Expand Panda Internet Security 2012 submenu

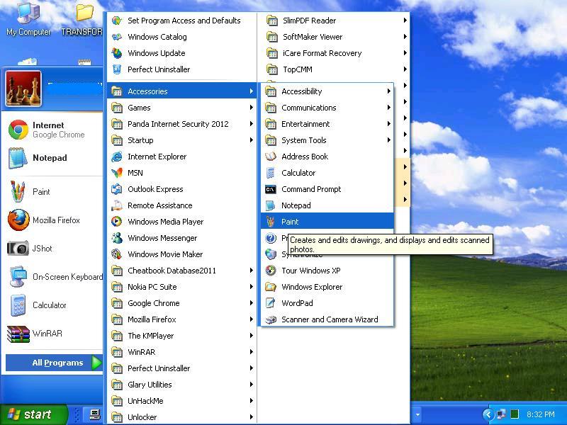pos(182,124)
